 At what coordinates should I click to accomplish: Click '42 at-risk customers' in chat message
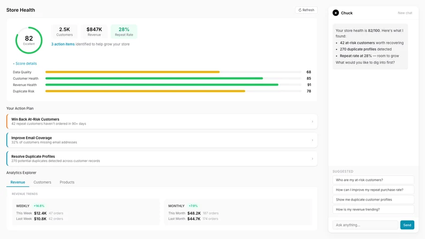pos(357,43)
